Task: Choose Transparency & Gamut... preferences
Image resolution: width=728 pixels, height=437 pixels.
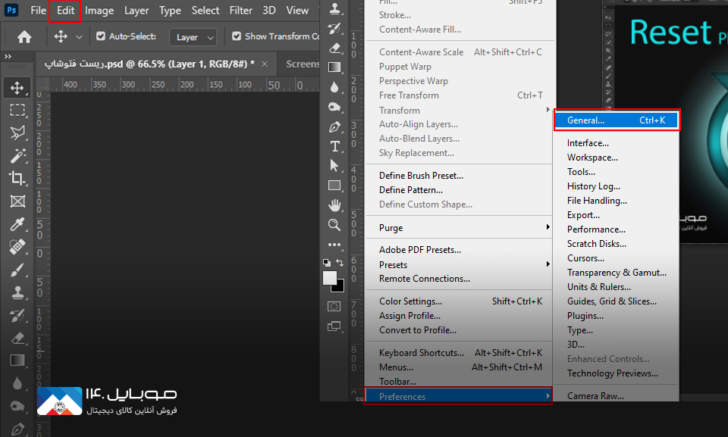Action: point(616,273)
